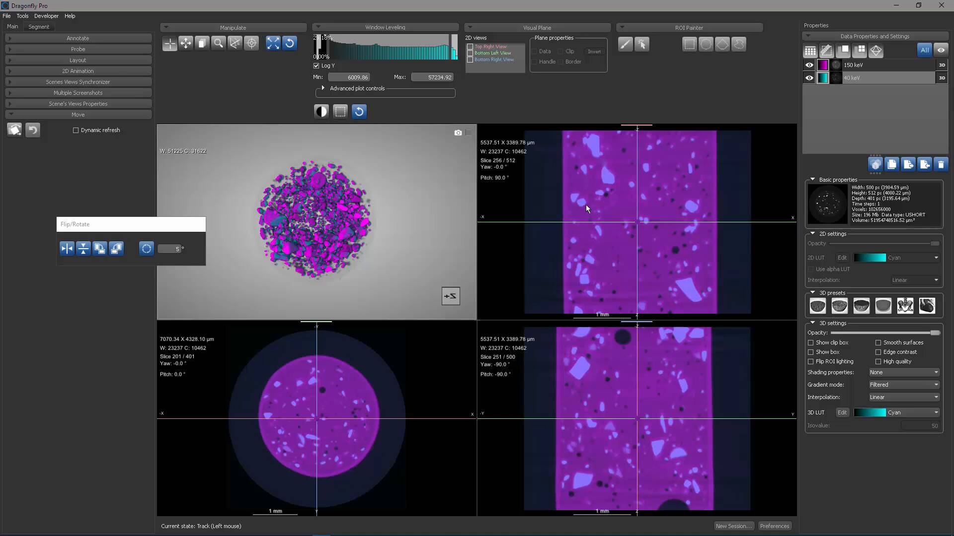Open the Developer menu

point(46,16)
